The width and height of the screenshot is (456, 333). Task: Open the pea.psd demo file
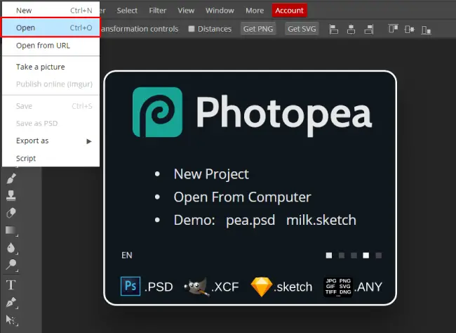point(250,220)
